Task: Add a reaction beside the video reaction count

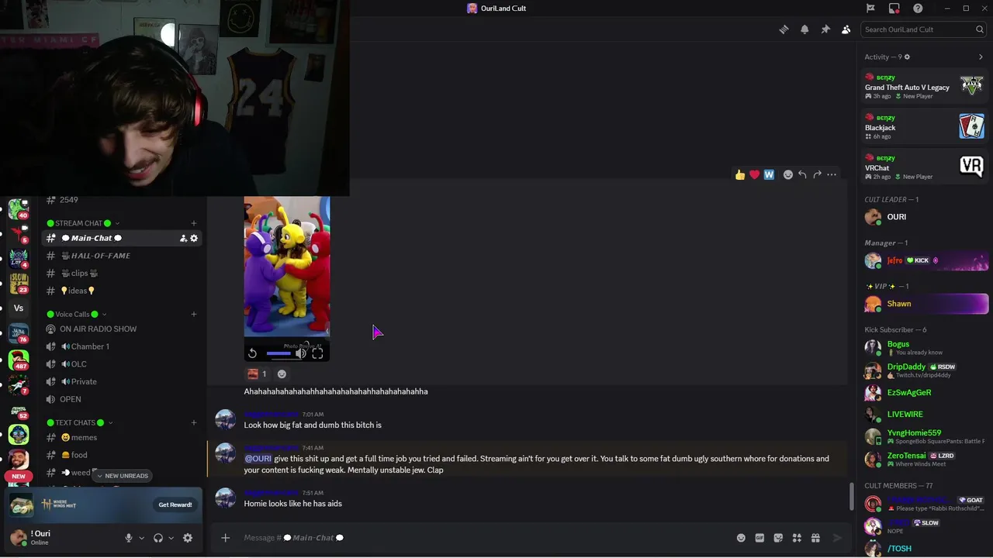Action: pyautogui.click(x=282, y=374)
